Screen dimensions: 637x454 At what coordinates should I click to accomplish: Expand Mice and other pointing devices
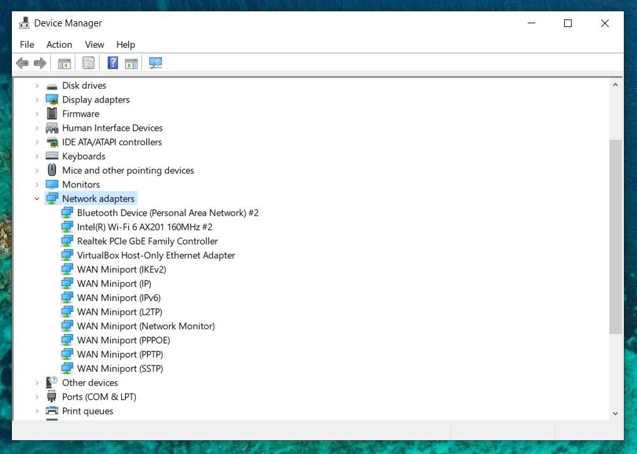pyautogui.click(x=37, y=170)
